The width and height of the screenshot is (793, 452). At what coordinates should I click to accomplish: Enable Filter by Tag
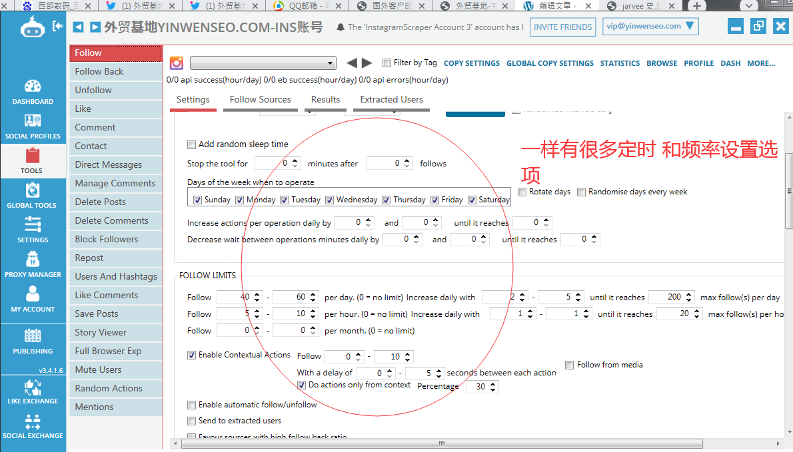[x=387, y=62]
